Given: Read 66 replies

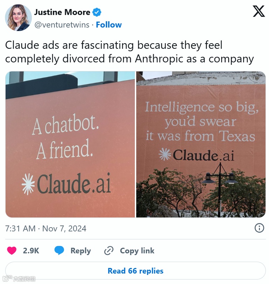Looking at the screenshot, I should pos(136,271).
